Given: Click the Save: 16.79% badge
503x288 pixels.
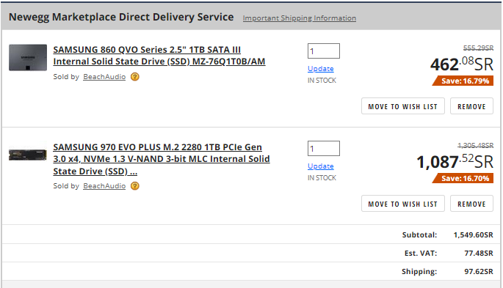Looking at the screenshot, I should coord(463,81).
